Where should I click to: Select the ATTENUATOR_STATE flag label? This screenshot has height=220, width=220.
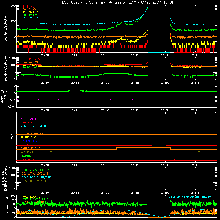coord(33,119)
